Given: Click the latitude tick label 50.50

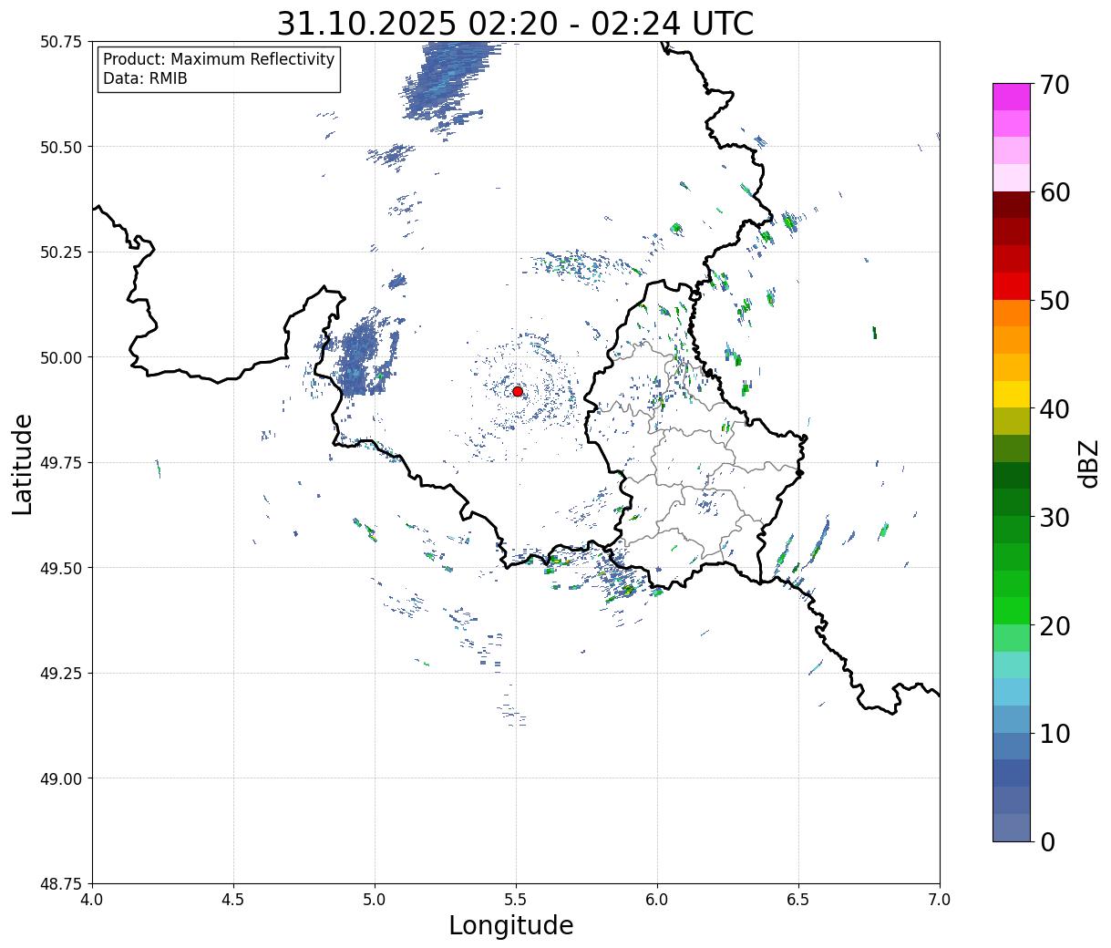Looking at the screenshot, I should pyautogui.click(x=61, y=147).
